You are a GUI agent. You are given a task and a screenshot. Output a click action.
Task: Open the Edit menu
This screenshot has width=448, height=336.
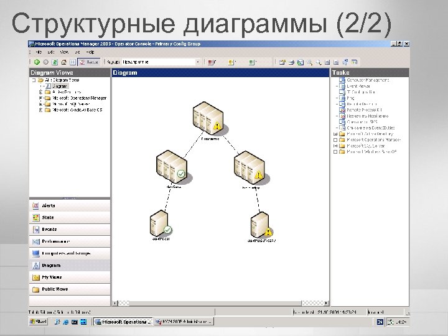(x=51, y=52)
